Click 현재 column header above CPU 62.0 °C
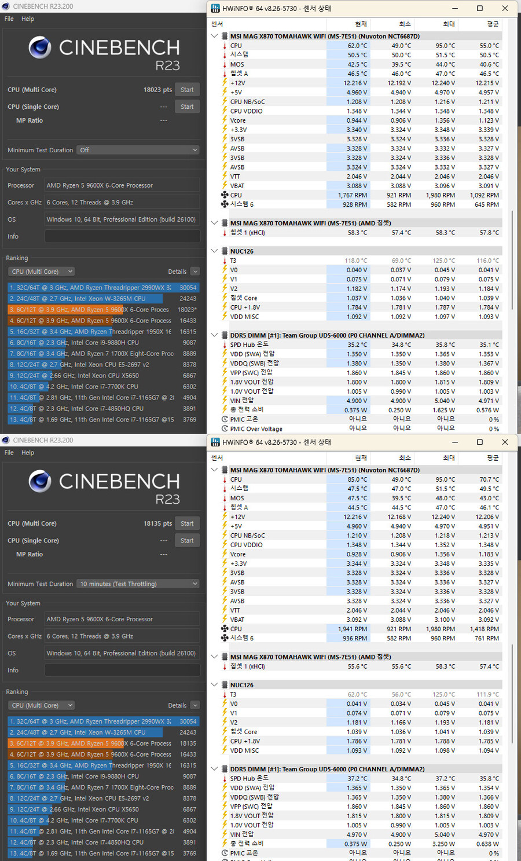 coord(347,24)
